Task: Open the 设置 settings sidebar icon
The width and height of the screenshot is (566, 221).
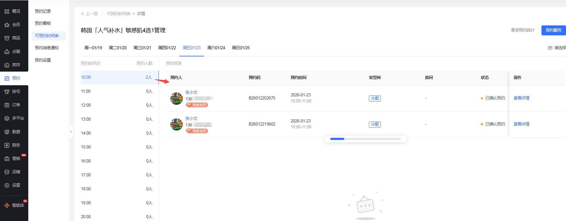Action: coord(7,185)
